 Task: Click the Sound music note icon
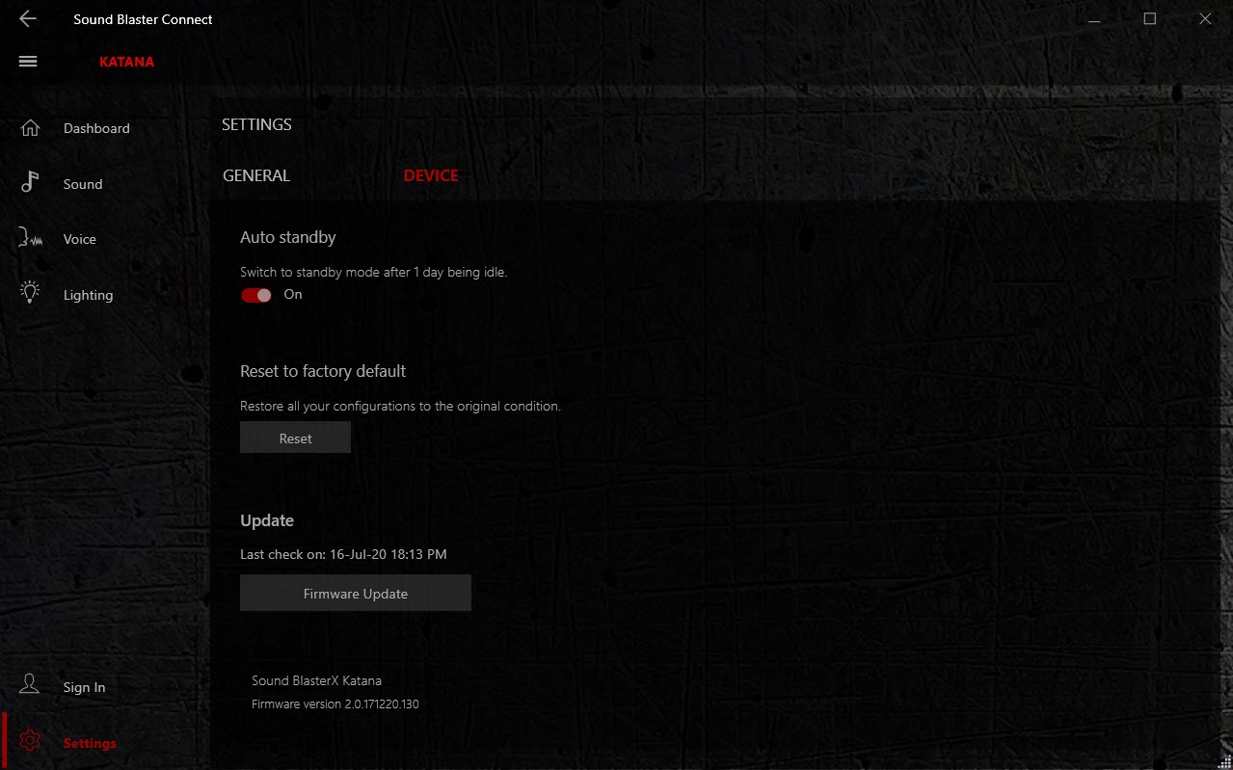(x=30, y=183)
